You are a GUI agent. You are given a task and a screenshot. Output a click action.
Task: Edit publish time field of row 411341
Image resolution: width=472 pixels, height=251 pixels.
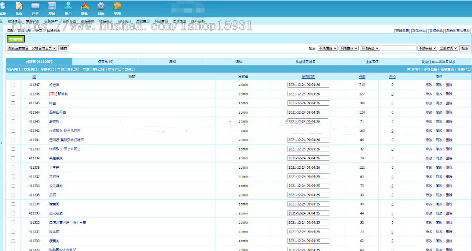[x=308, y=140]
